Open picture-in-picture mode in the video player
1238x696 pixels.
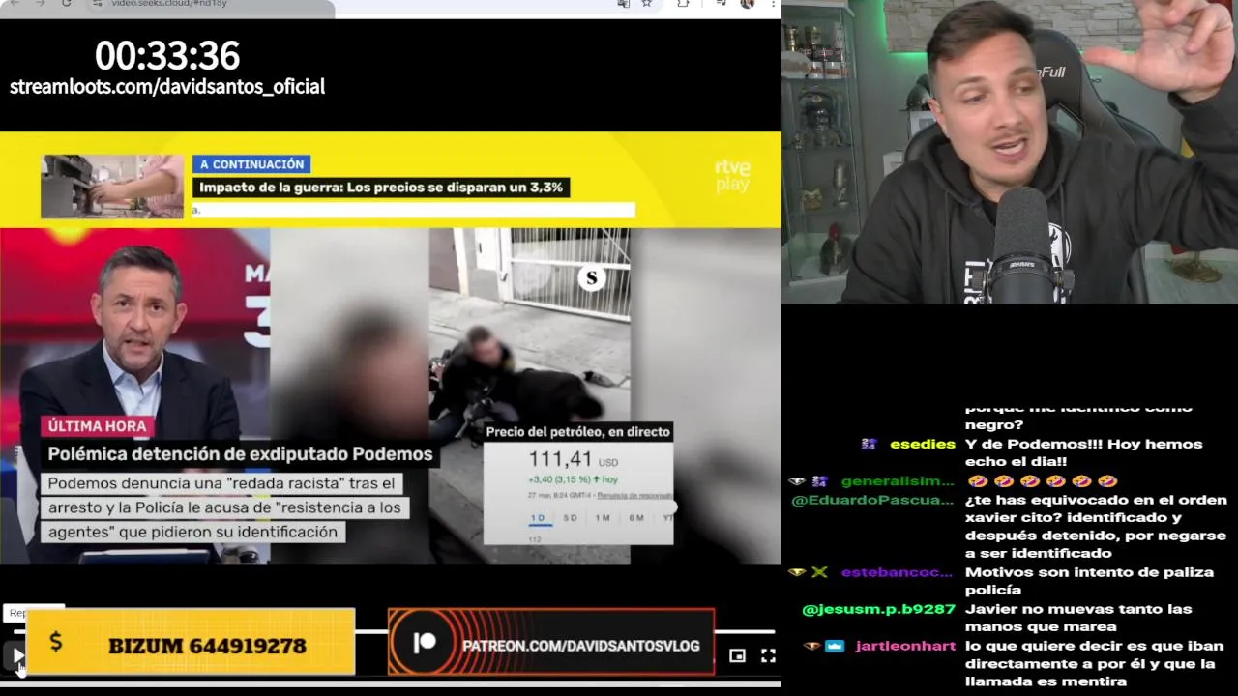737,655
